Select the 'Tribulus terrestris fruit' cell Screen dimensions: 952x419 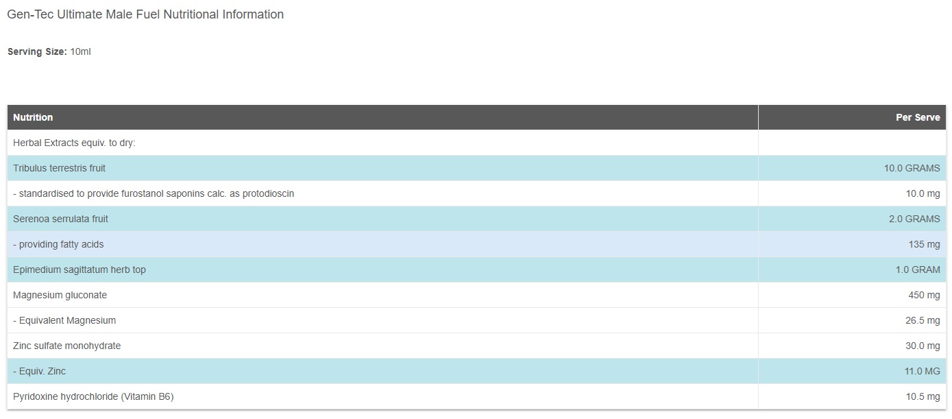tap(382, 168)
